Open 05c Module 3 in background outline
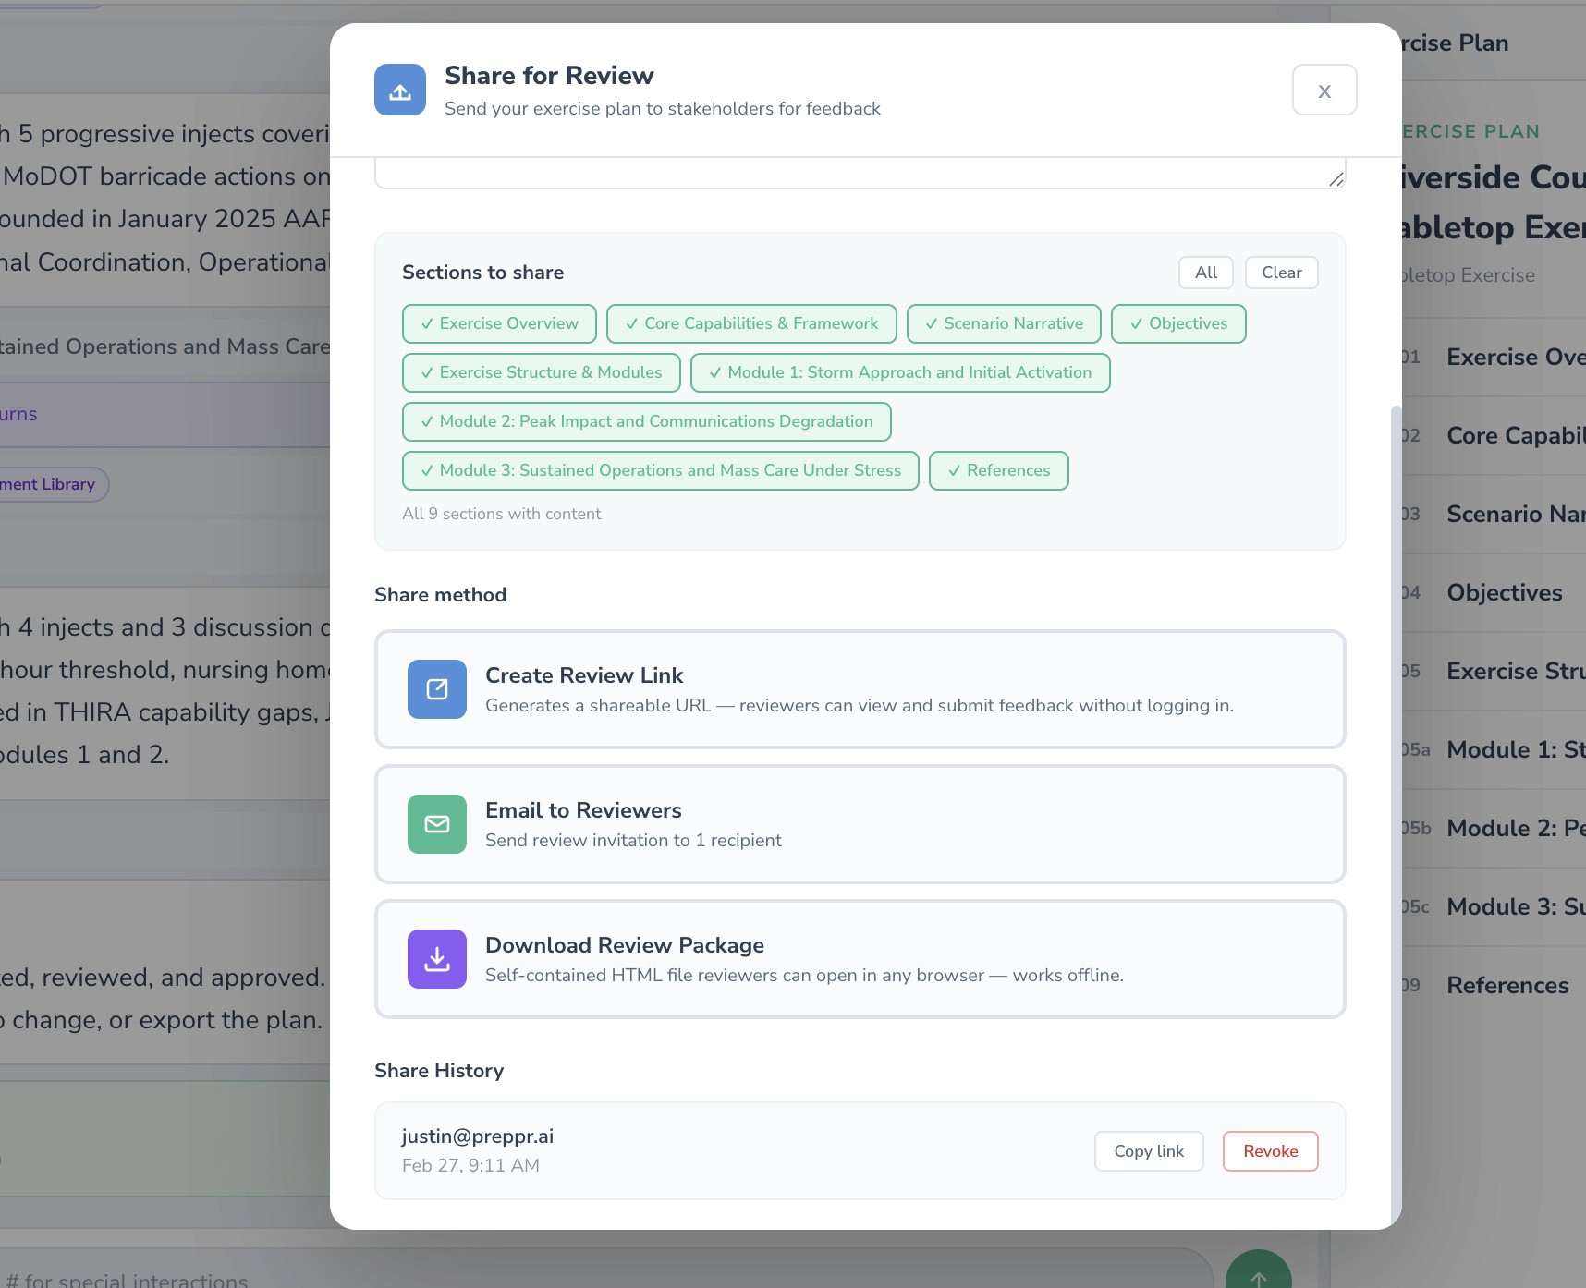 click(1494, 906)
